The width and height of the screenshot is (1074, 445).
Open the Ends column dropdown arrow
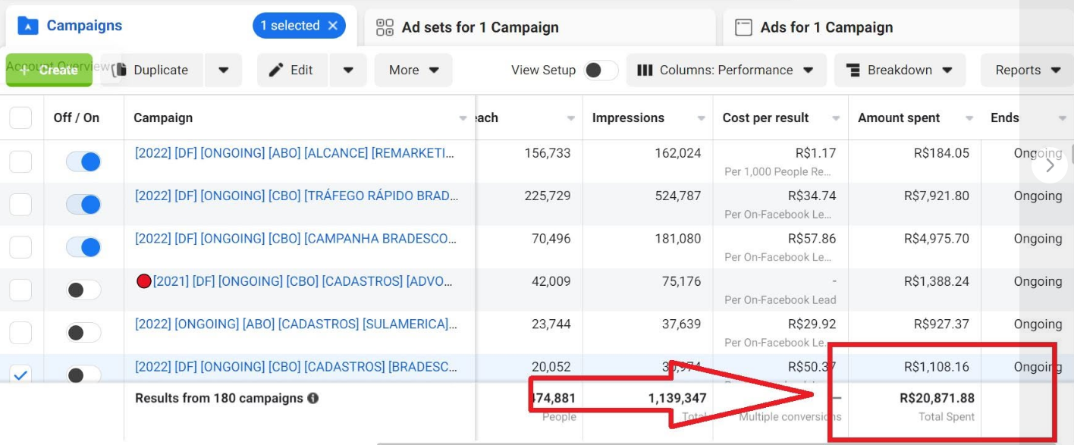pyautogui.click(x=1062, y=118)
